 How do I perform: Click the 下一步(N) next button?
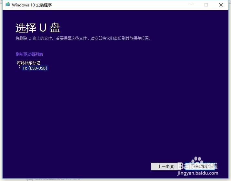200,167
